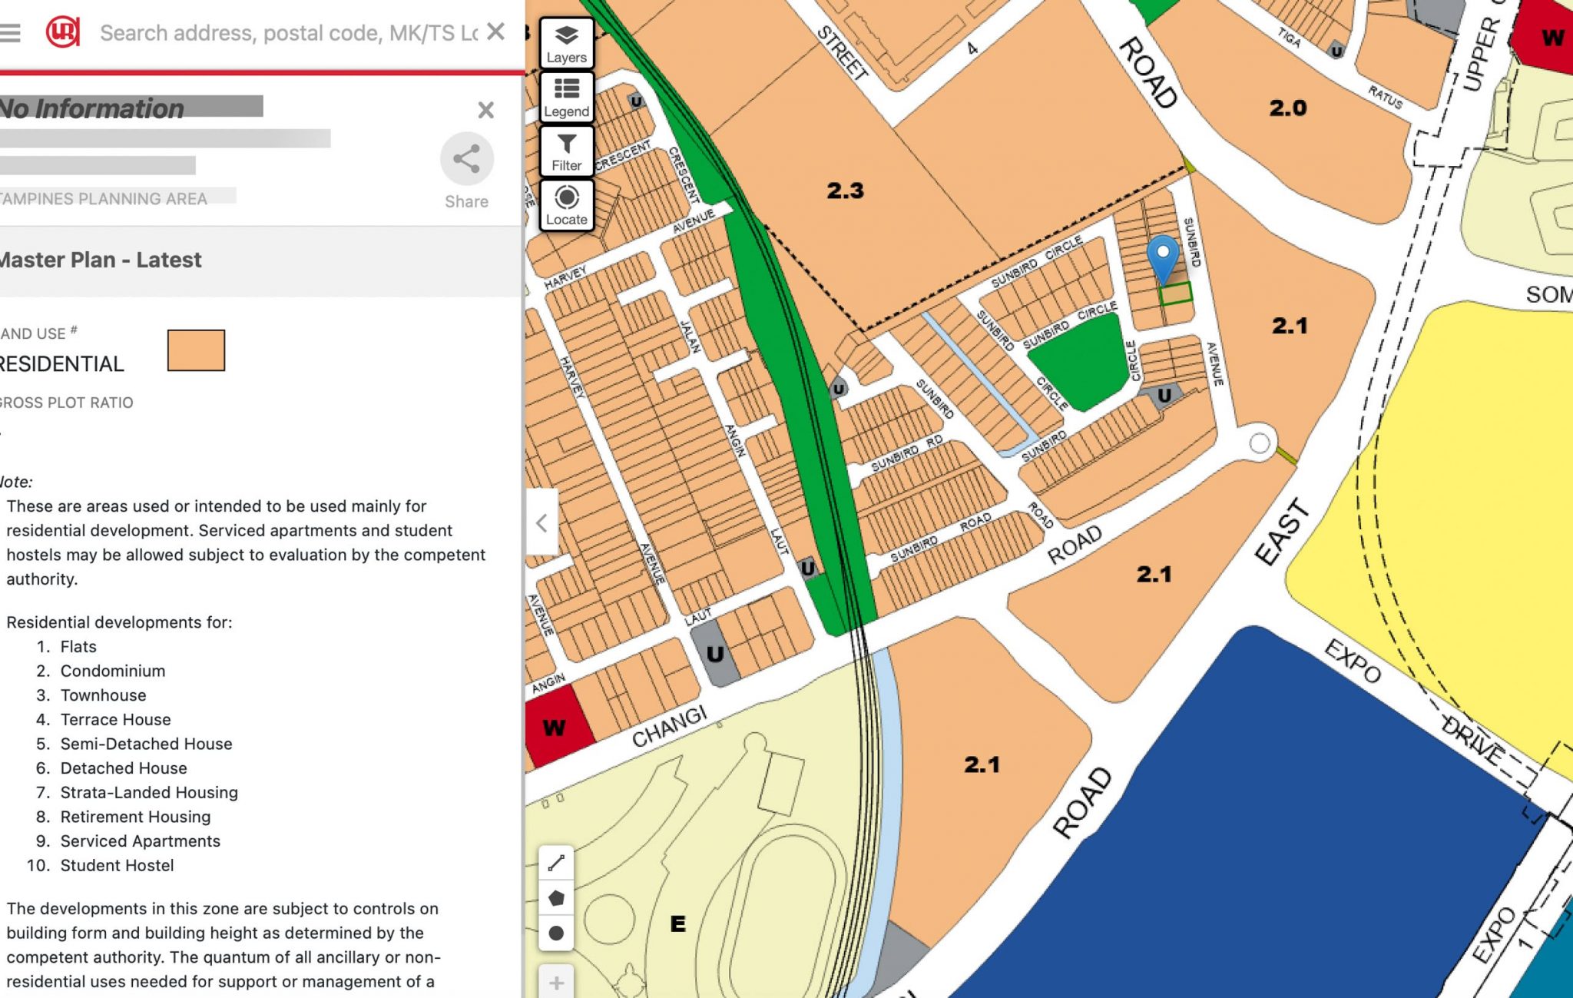This screenshot has width=1573, height=998.
Task: Click the zoom in plus button
Action: click(556, 983)
